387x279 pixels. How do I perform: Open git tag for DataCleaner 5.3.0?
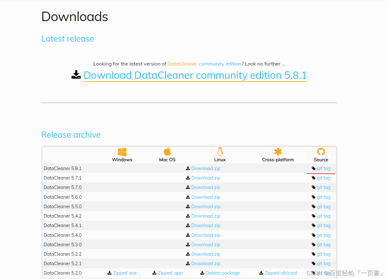[x=324, y=245]
